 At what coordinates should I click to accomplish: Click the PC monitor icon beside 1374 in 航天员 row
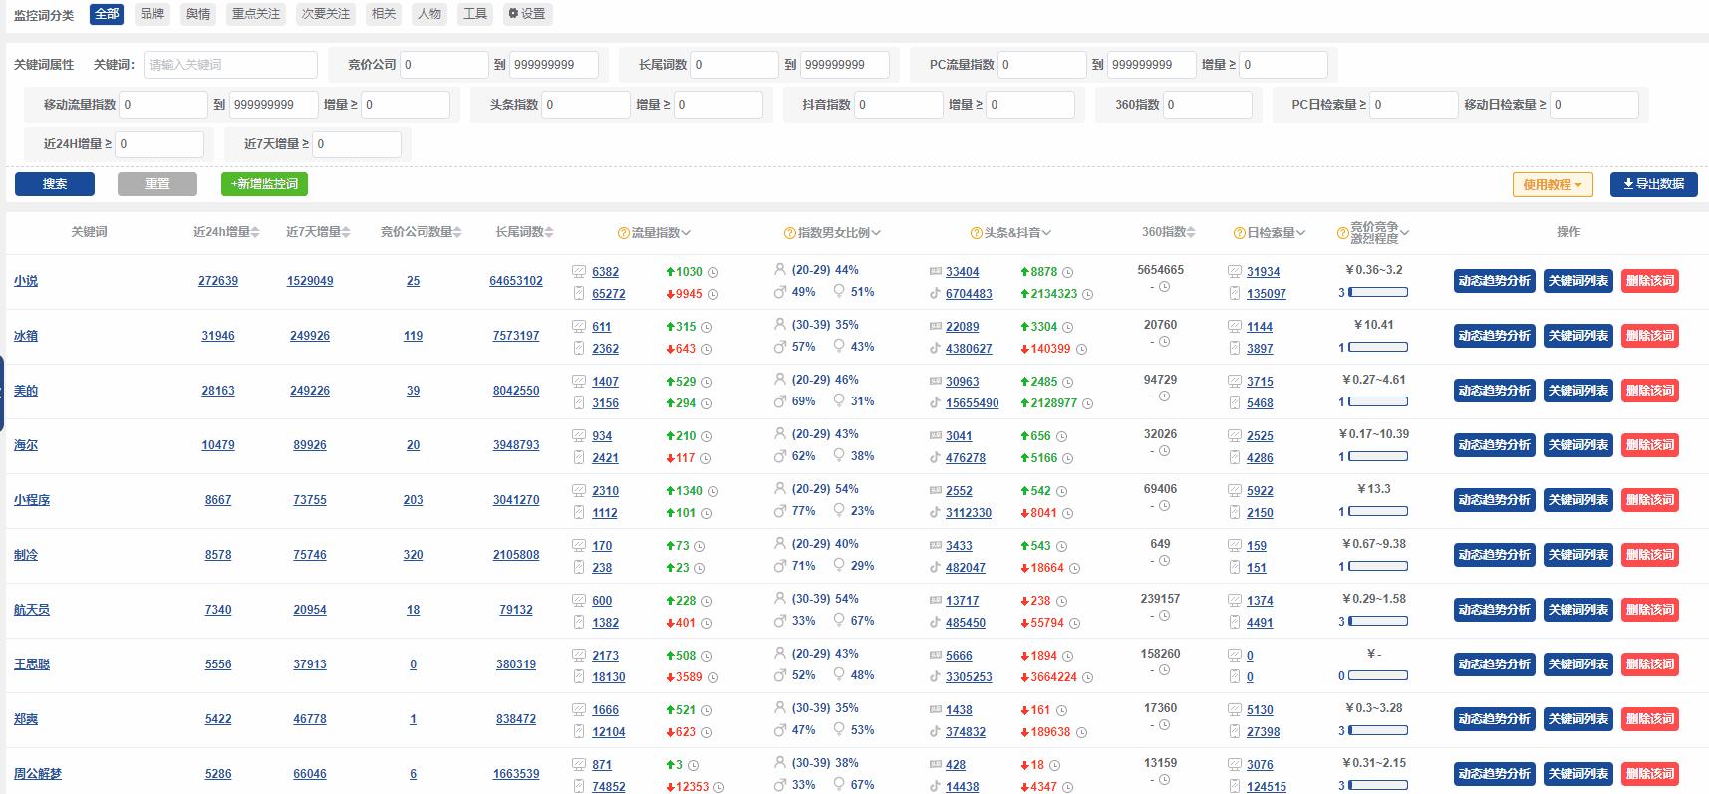(1235, 600)
